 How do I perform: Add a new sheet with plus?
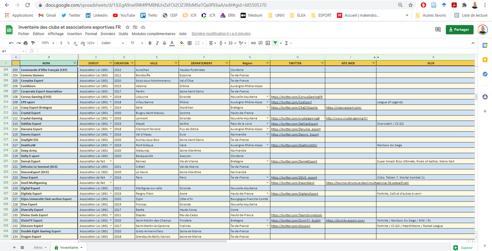point(15,247)
